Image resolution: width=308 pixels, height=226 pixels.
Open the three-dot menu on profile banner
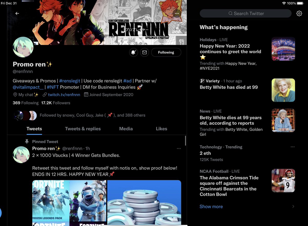177,13
